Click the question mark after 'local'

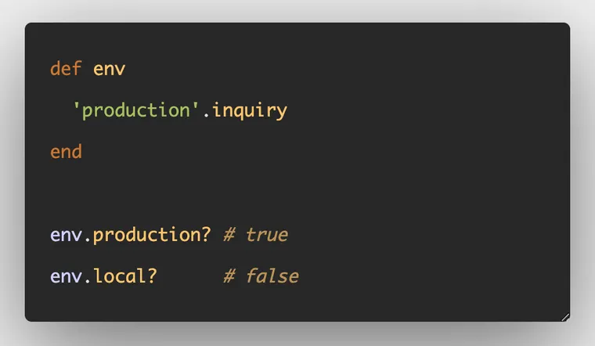point(152,276)
